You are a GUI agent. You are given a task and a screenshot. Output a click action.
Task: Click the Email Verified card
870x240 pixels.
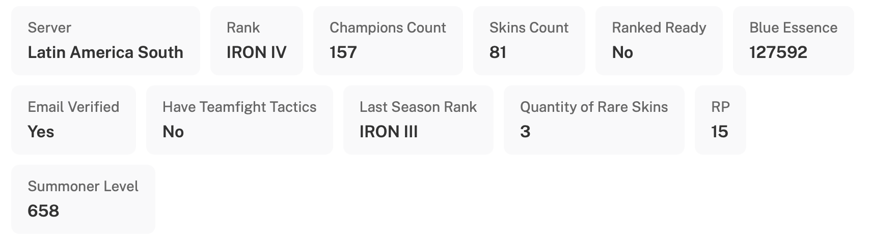pos(73,120)
